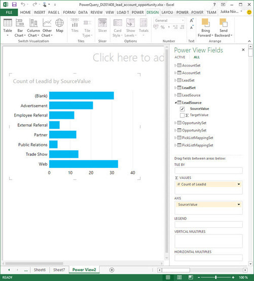The image size is (254, 281).
Task: Switch to the HOME ribbon tab
Action: click(x=25, y=12)
